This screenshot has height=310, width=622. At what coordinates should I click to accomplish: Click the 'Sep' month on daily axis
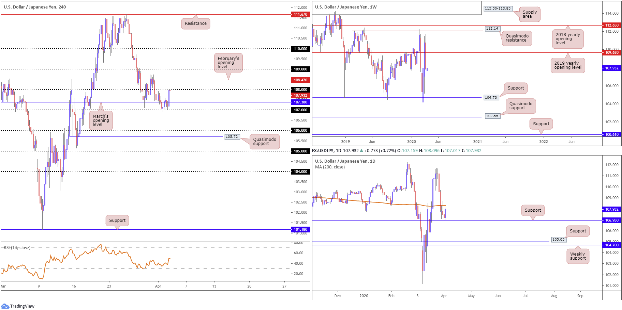580,296
